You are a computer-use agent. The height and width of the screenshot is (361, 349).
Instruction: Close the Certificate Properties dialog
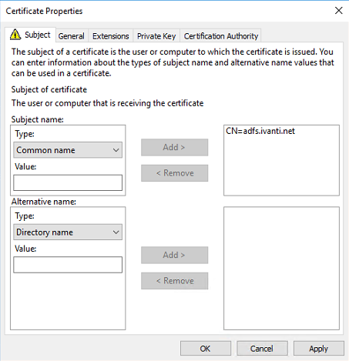pyautogui.click(x=339, y=11)
